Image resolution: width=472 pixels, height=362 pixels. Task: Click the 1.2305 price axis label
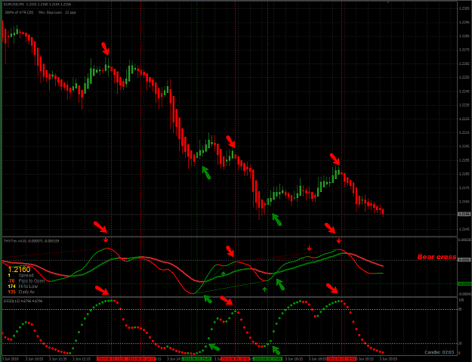(x=464, y=8)
